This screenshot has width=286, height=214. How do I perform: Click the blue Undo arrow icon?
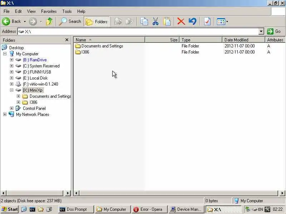pyautogui.click(x=193, y=21)
